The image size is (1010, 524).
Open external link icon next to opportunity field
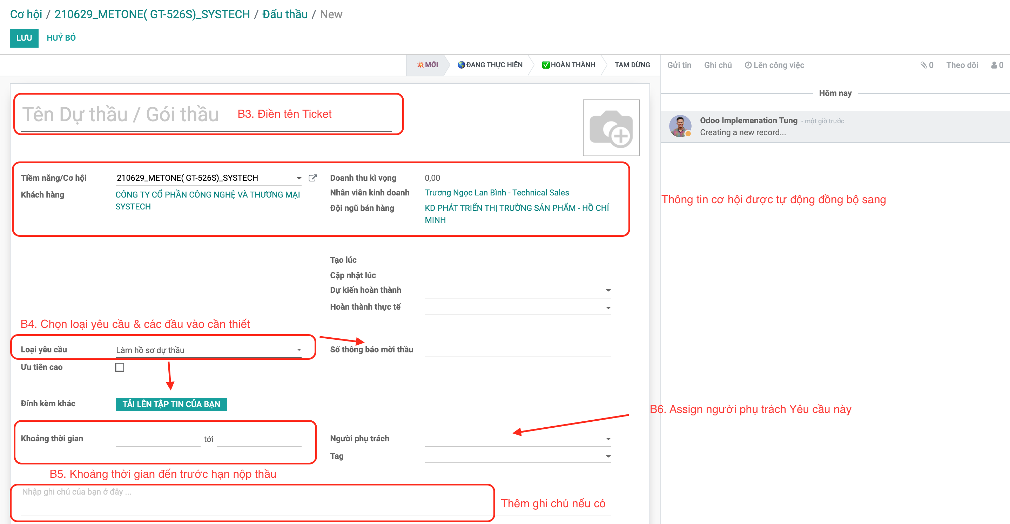(312, 178)
